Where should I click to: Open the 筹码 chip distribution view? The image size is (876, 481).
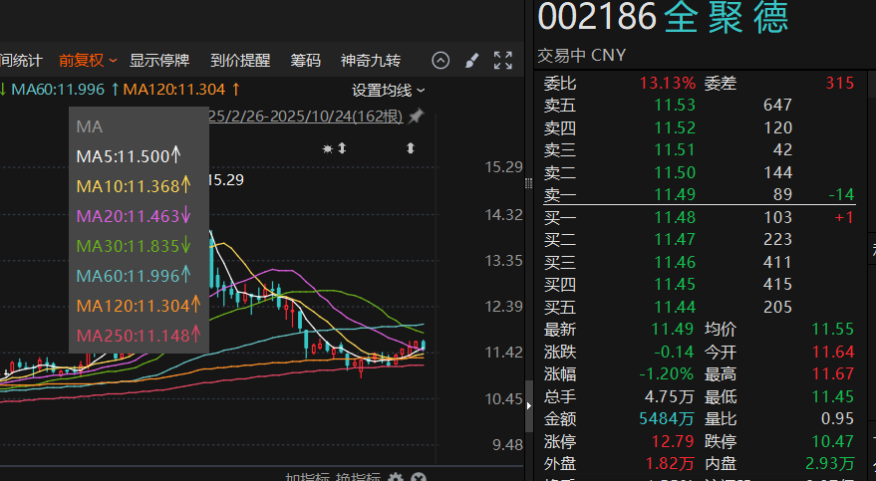(x=305, y=61)
